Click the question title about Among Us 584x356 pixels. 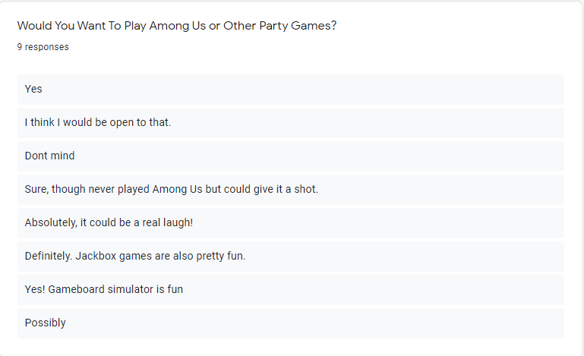177,26
